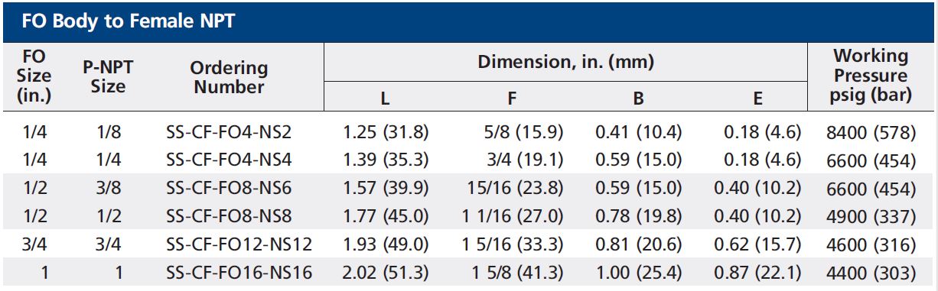Click the FO Size column header

pos(34,76)
